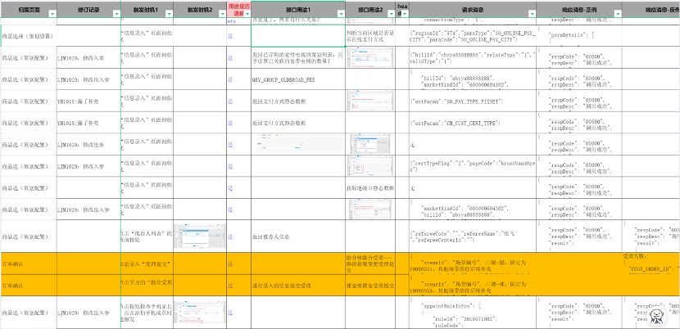The width and height of the screenshot is (680, 329).
Task: Open the 归属页面 column filter dropdown
Action: tap(52, 14)
